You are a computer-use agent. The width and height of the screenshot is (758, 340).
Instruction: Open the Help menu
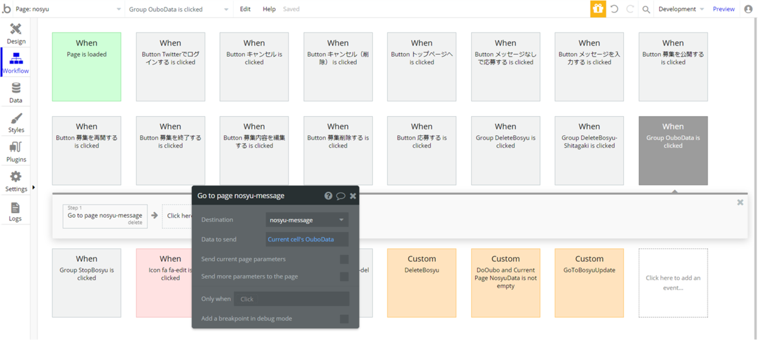pyautogui.click(x=269, y=9)
